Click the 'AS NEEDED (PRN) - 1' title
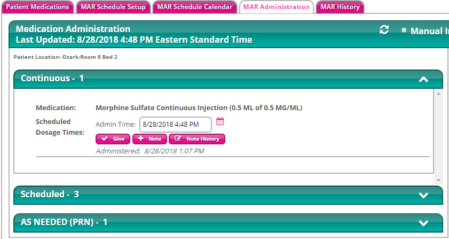Screen dimensions: 449x239 pos(64,222)
